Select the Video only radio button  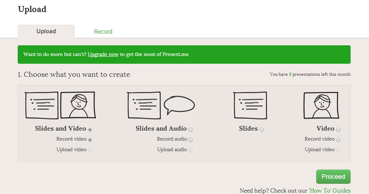[338, 129]
